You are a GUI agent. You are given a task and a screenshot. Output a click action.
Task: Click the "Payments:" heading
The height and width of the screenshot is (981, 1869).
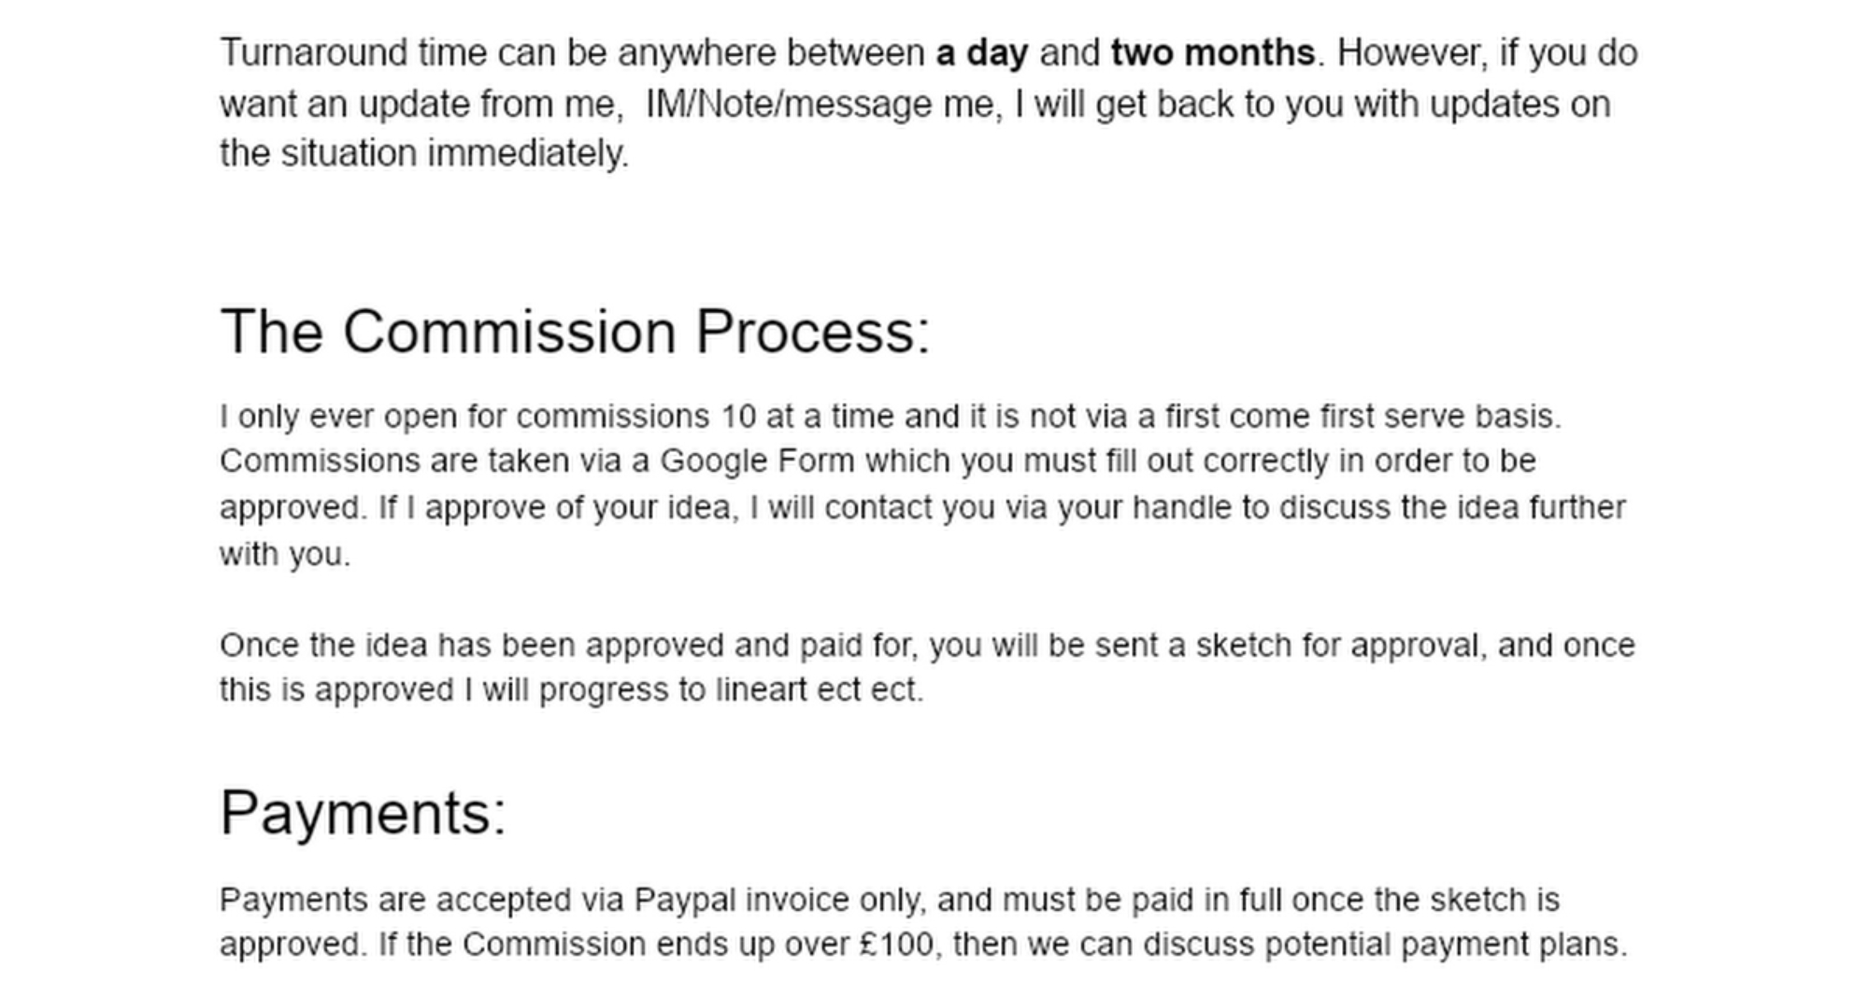tap(363, 812)
